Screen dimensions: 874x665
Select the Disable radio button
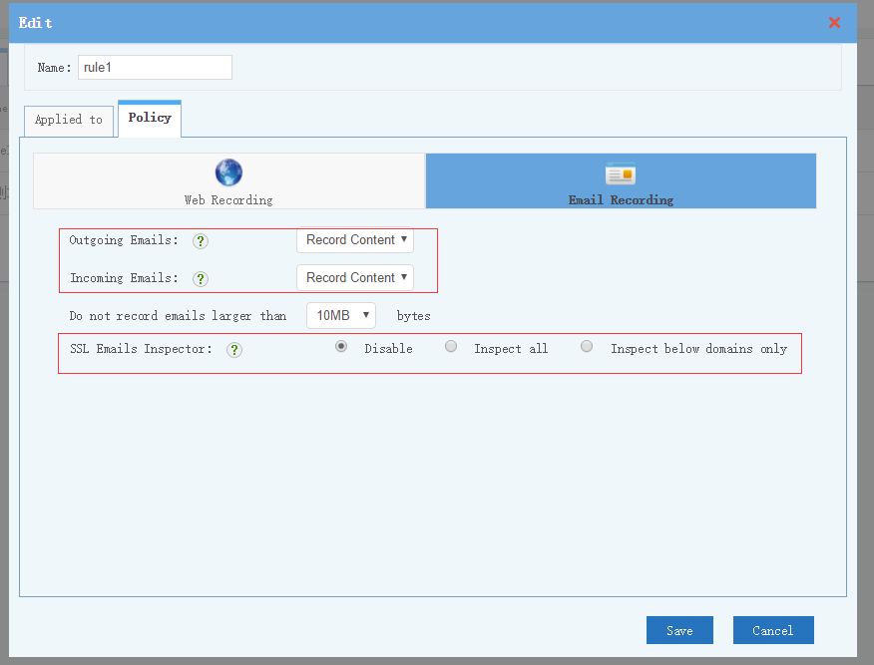pos(341,346)
